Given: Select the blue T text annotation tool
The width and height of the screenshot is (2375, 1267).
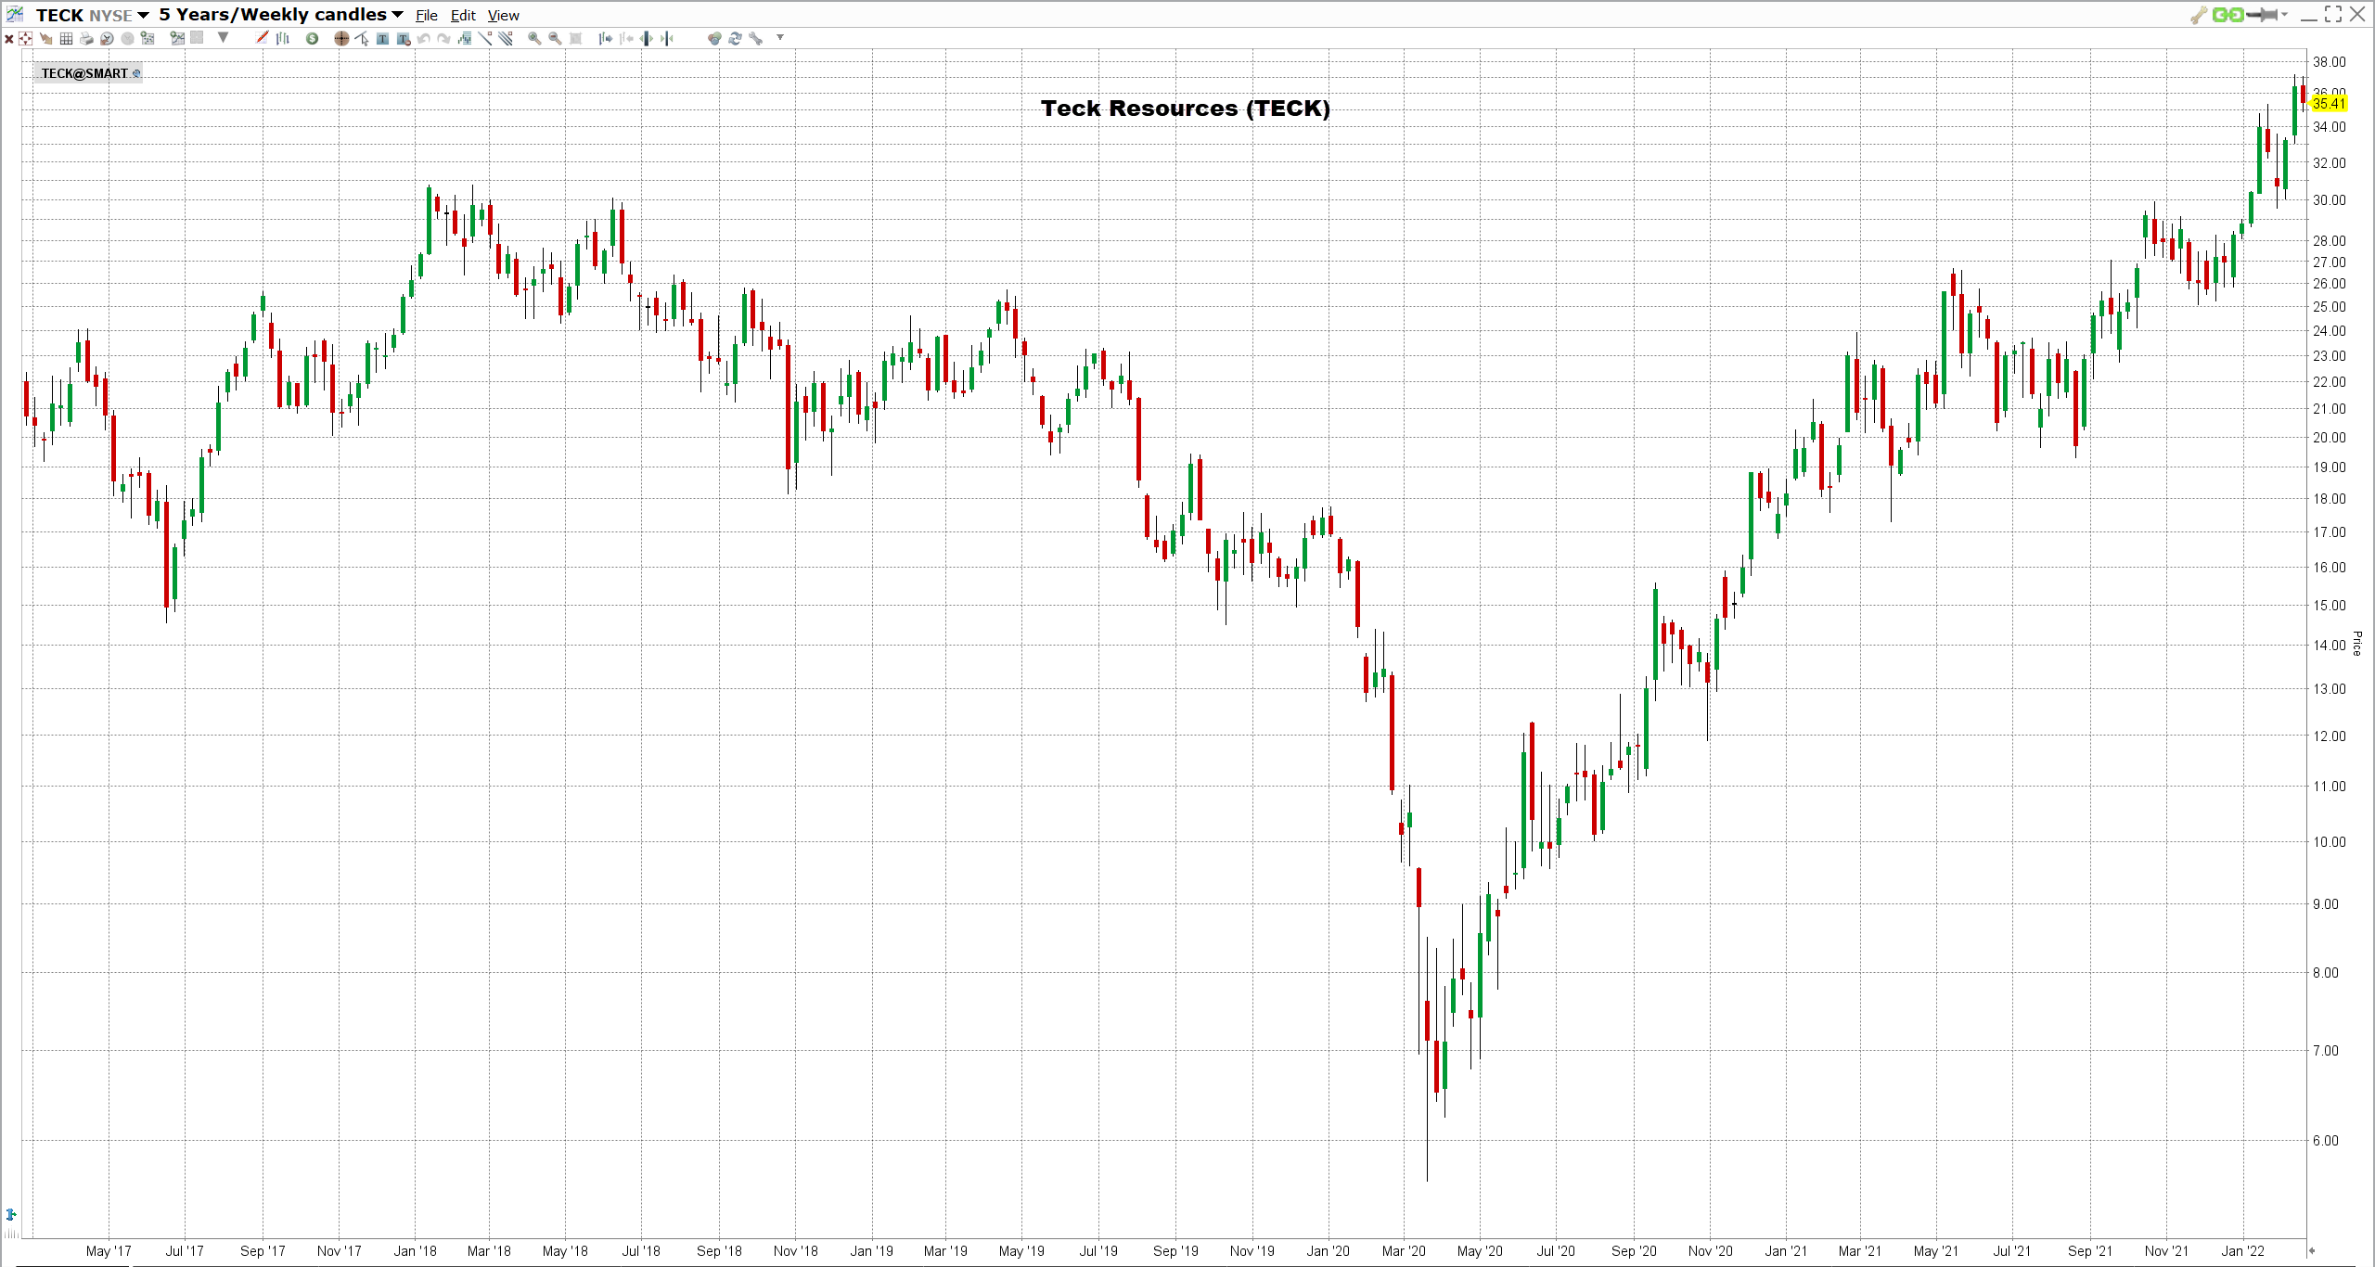Looking at the screenshot, I should click(x=382, y=38).
